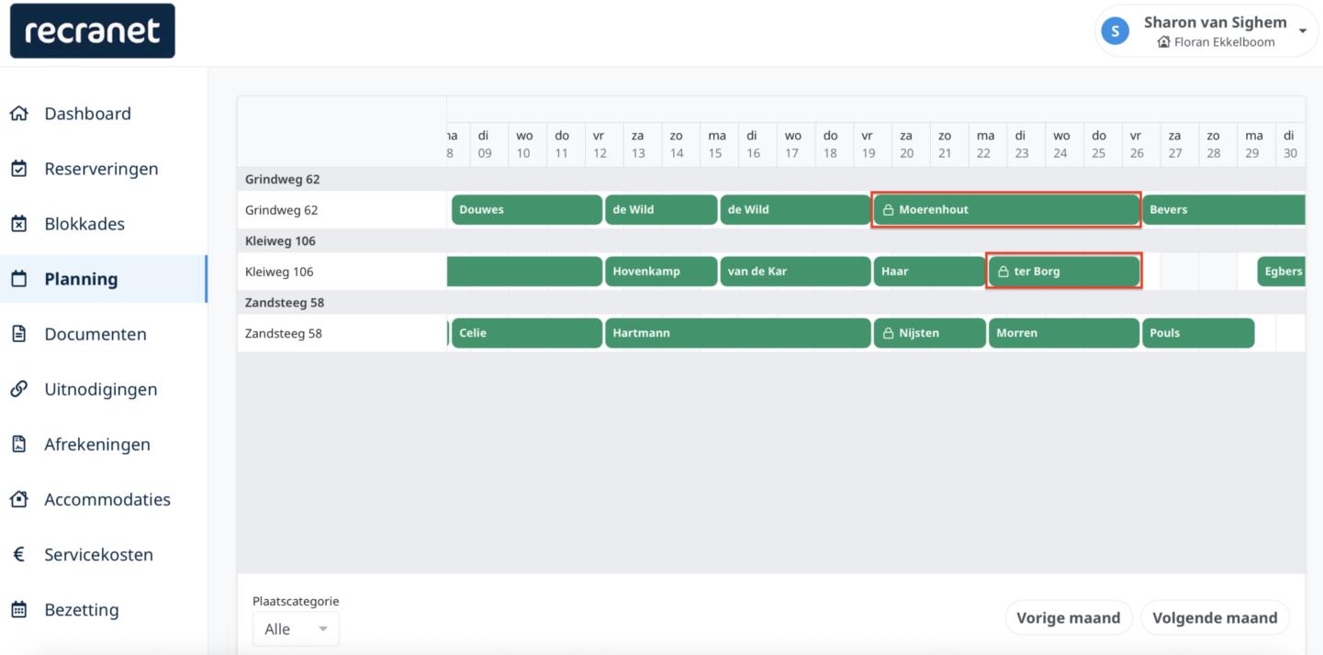Open the Planning menu item

(x=81, y=279)
